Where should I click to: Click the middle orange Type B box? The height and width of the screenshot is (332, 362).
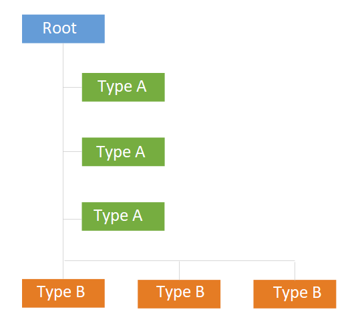point(179,294)
